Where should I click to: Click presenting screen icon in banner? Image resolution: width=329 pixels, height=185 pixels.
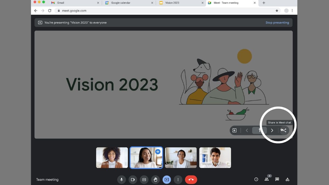(40, 22)
